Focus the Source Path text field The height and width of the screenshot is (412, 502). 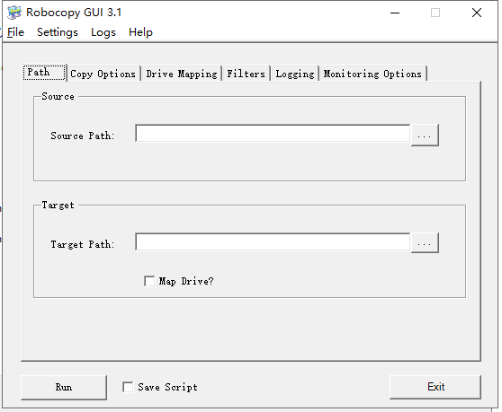pyautogui.click(x=273, y=134)
